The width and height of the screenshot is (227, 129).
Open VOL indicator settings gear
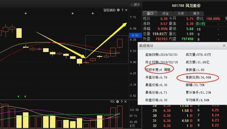click(117, 101)
